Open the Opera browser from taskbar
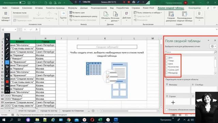 (92, 120)
